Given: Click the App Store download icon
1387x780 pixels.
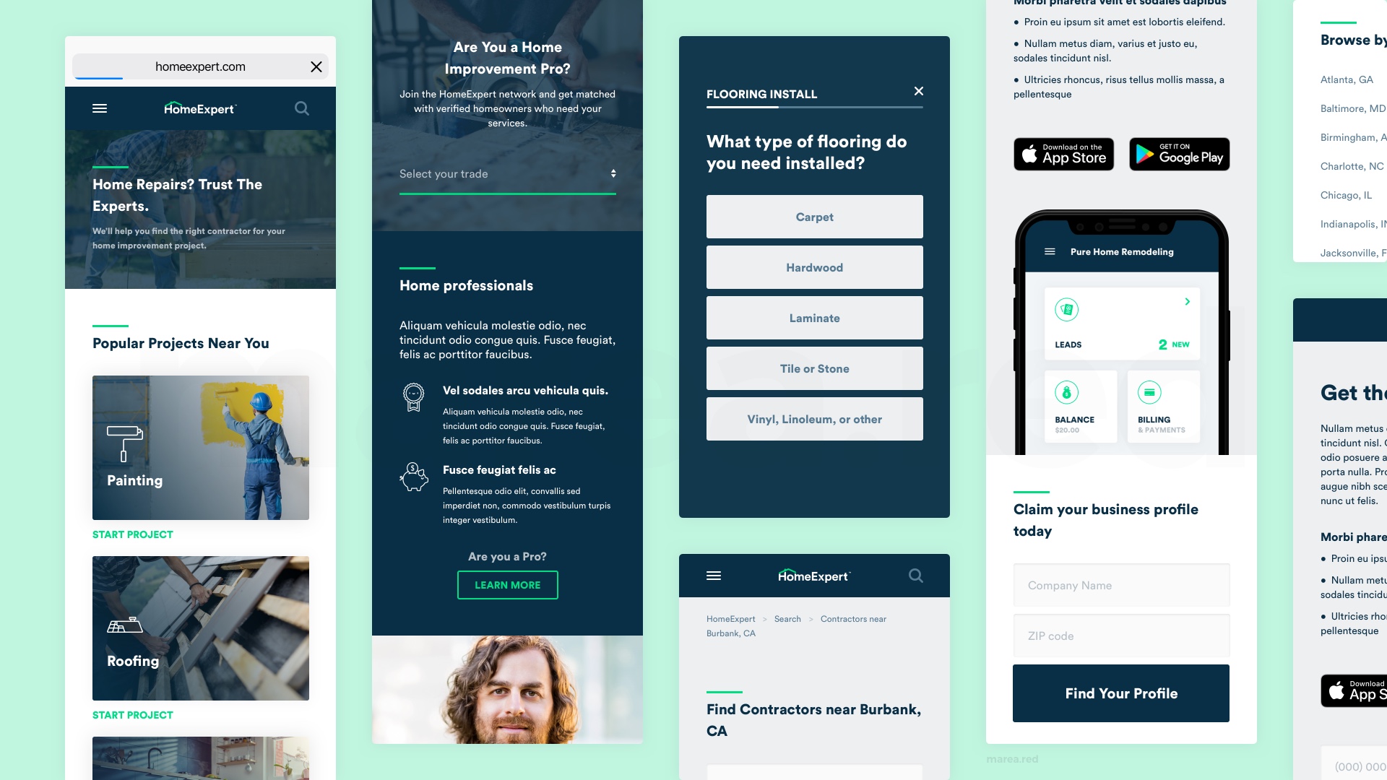Looking at the screenshot, I should coord(1063,155).
